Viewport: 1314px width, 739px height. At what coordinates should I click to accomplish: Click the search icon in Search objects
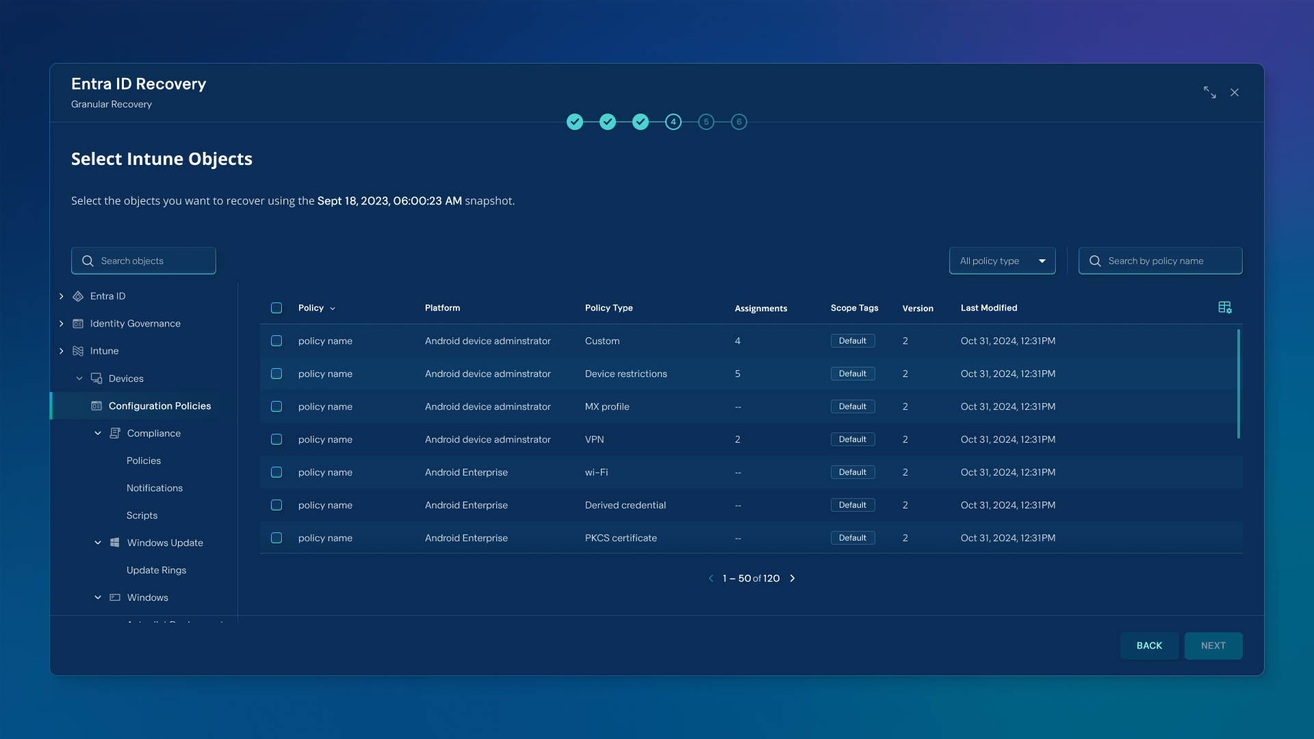point(88,261)
